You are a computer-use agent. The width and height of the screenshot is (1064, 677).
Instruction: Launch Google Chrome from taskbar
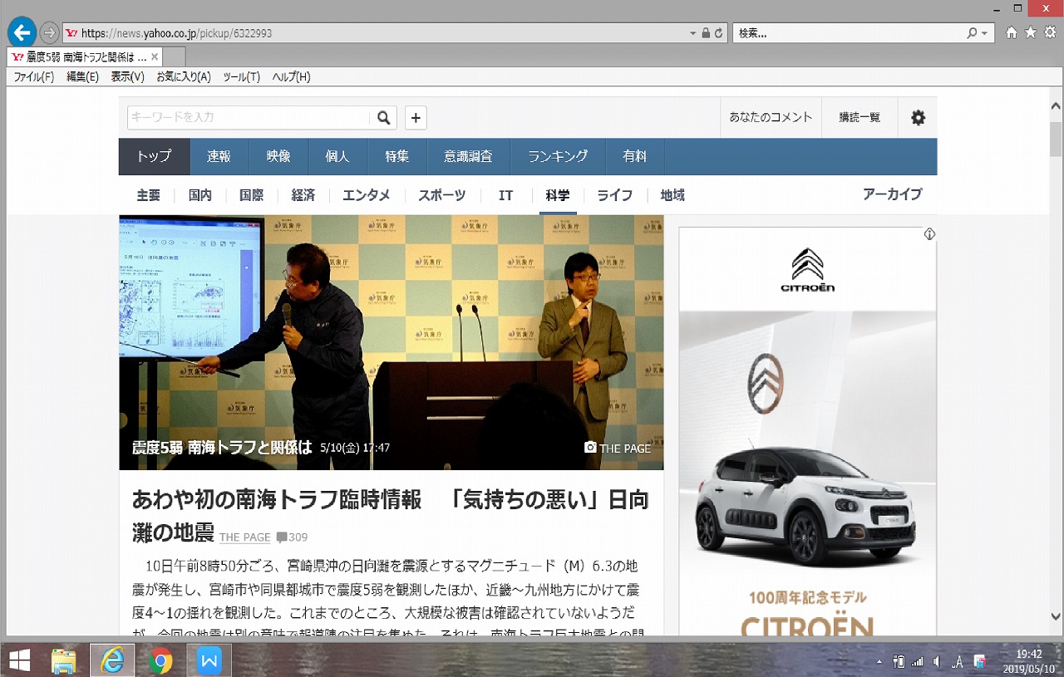coord(160,660)
